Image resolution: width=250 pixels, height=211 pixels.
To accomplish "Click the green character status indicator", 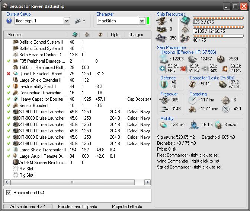I will tap(148, 21).
